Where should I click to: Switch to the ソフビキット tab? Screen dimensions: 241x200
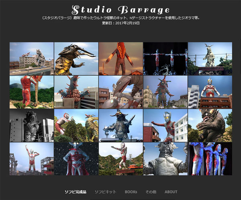tap(105, 192)
